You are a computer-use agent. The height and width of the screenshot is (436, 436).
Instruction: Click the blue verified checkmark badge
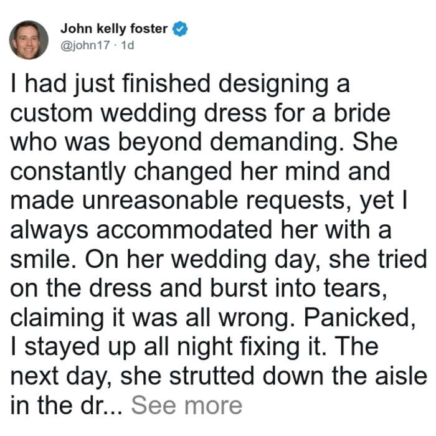180,29
